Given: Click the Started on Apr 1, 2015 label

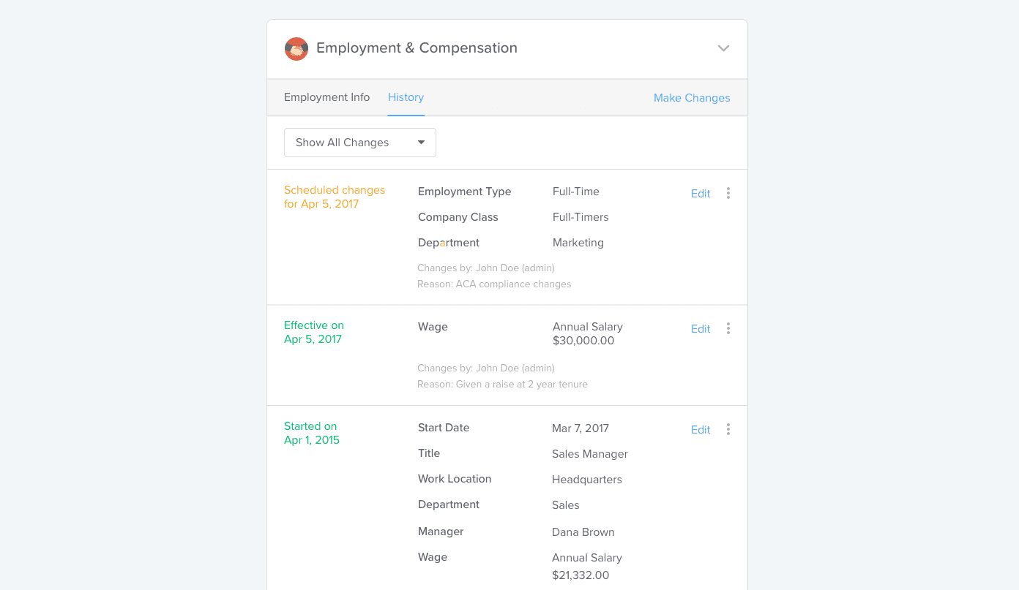Looking at the screenshot, I should coord(311,433).
